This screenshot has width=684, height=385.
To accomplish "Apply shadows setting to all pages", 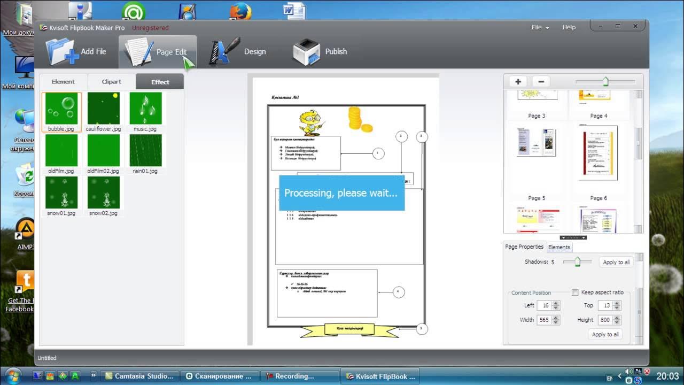I will pos(616,262).
